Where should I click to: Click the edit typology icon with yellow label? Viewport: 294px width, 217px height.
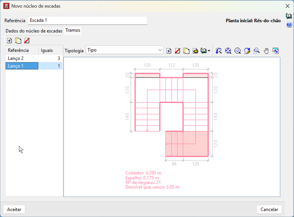pyautogui.click(x=195, y=51)
